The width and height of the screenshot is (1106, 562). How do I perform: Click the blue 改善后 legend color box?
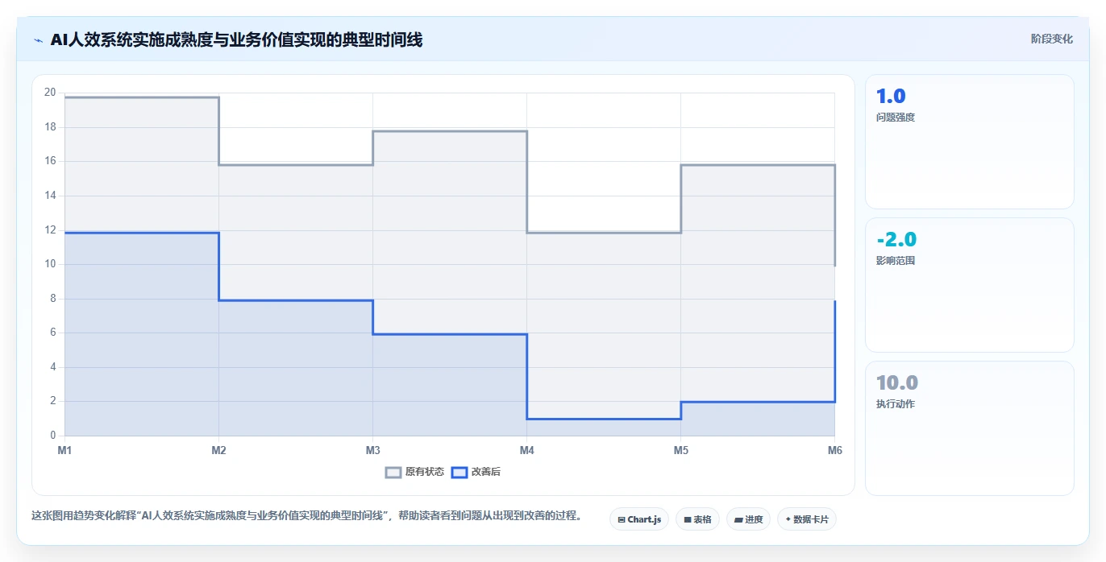459,472
